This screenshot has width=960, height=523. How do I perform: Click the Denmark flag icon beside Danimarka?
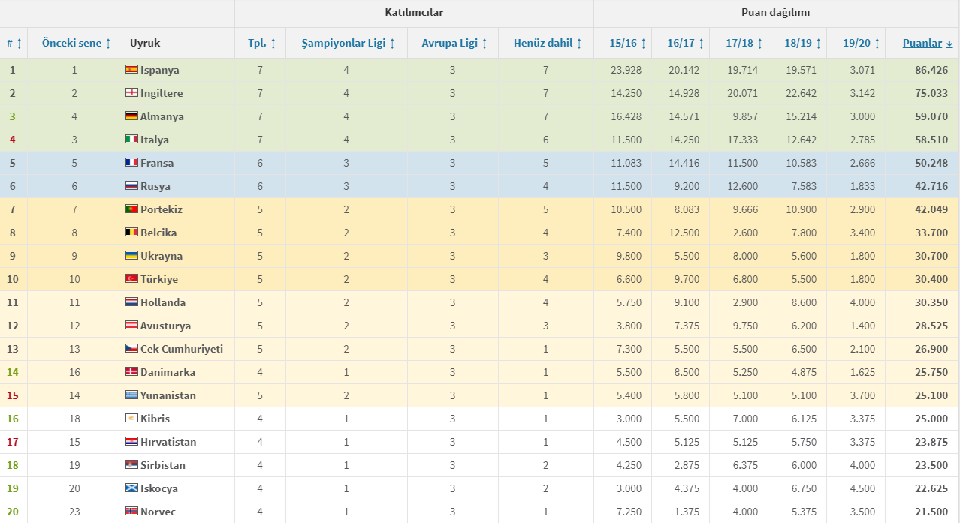(131, 372)
